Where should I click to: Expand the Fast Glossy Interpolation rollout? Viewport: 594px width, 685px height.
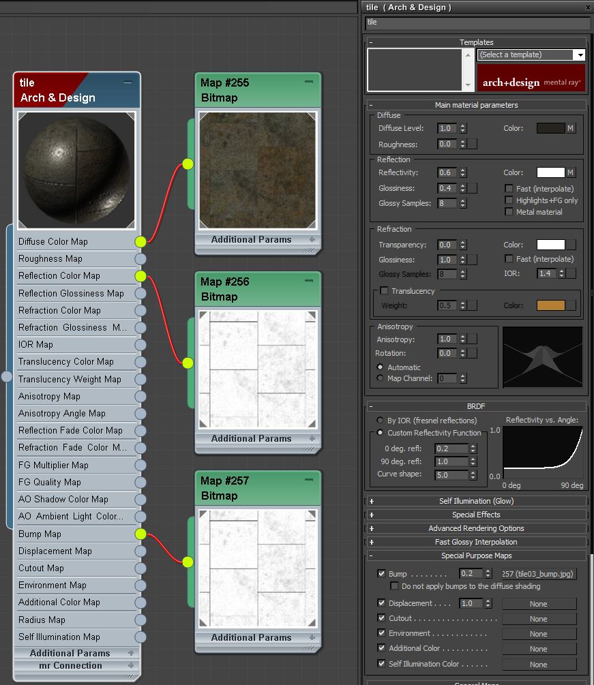click(476, 542)
